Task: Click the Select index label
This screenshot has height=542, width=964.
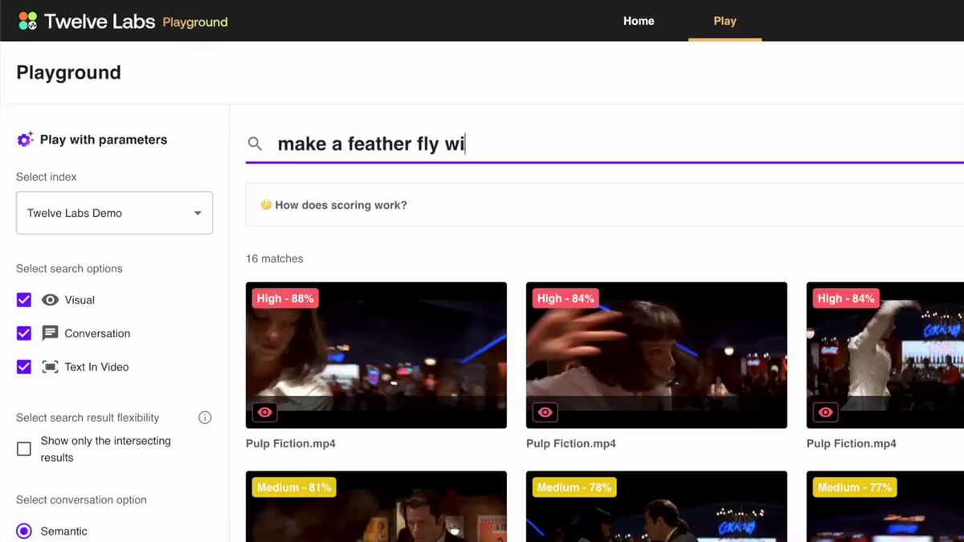Action: [47, 177]
